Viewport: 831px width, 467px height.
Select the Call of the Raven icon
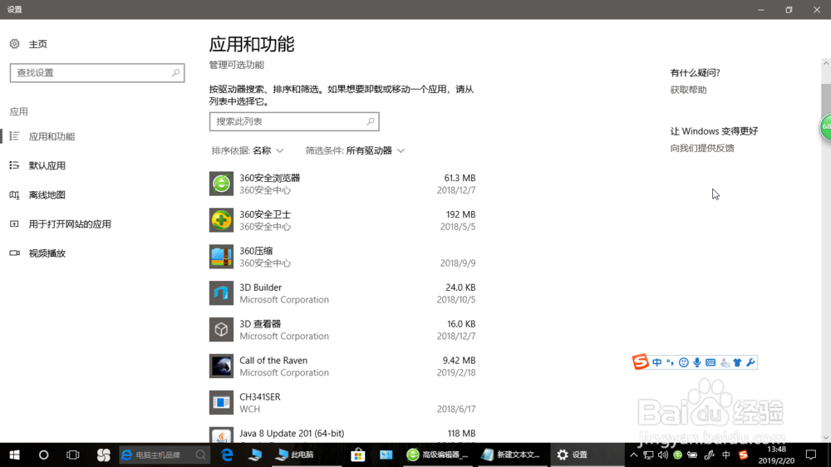[221, 366]
